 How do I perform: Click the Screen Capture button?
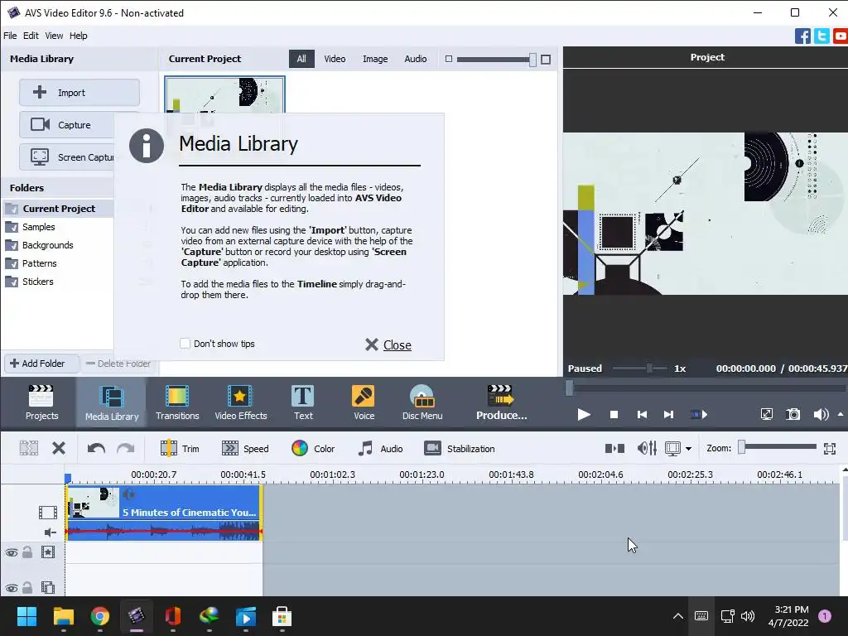point(66,157)
